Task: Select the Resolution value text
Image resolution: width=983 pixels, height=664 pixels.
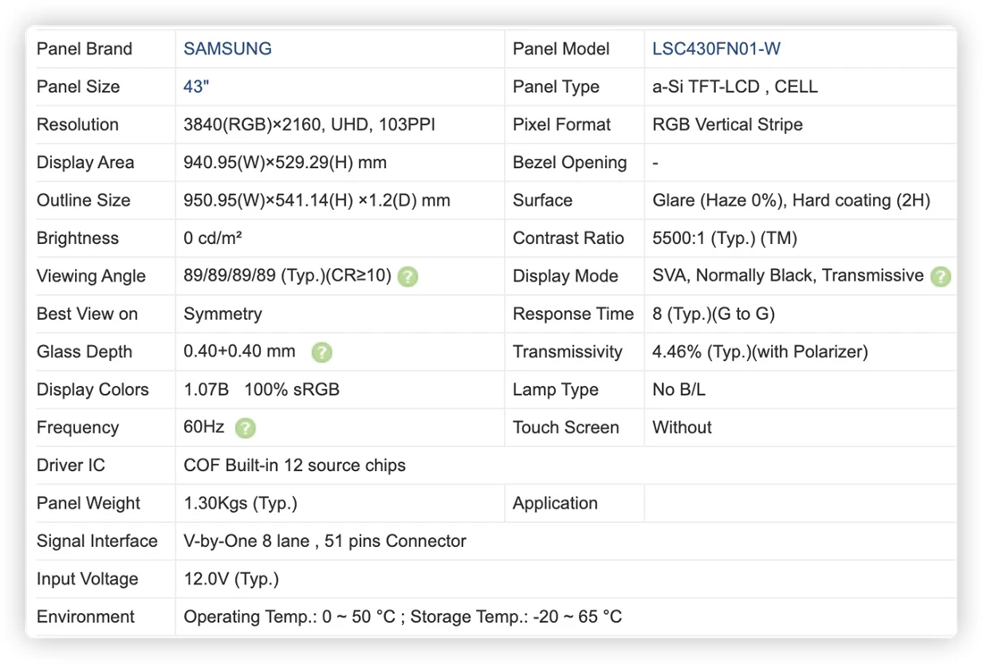Action: 309,125
